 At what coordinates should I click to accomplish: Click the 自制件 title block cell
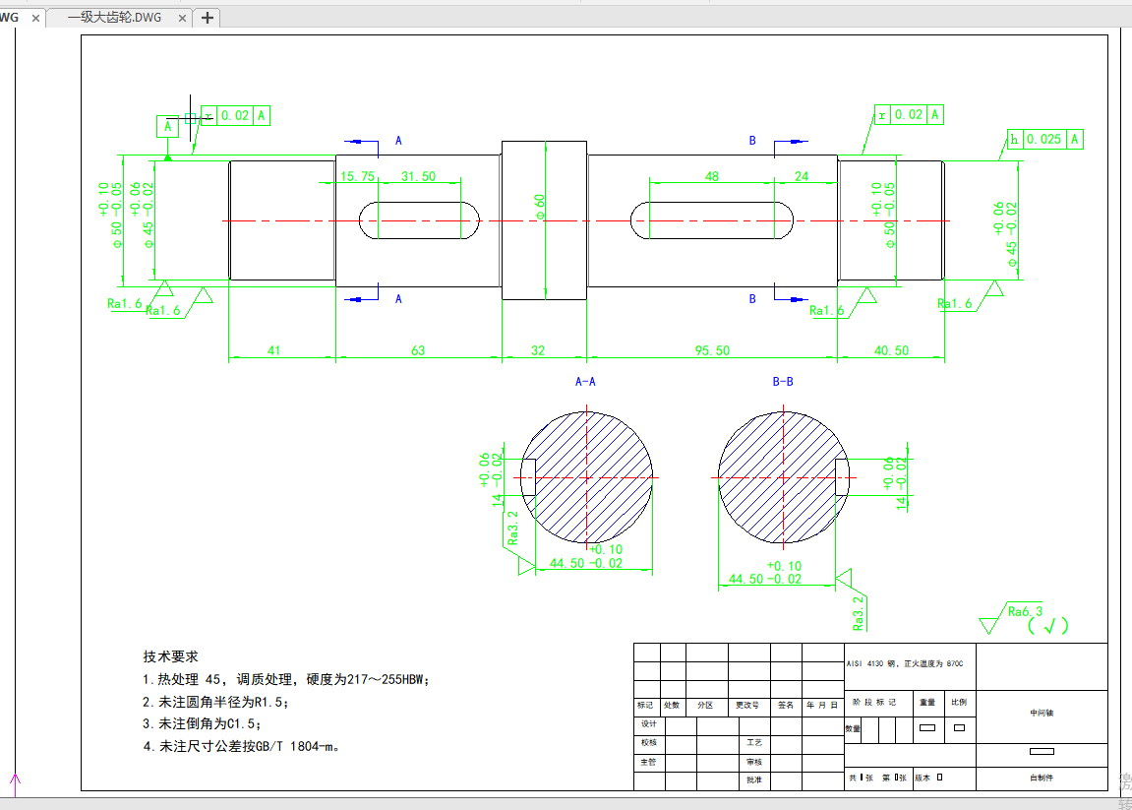[1041, 778]
